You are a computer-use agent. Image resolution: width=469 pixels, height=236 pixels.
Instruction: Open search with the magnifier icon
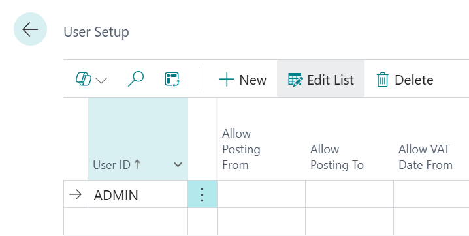(x=136, y=80)
